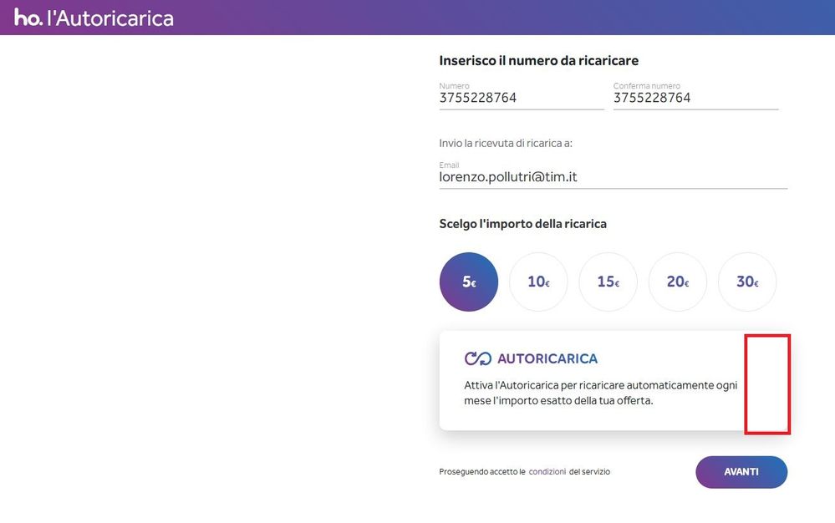This screenshot has width=835, height=523.
Task: Click the AVANTI button
Action: tap(741, 472)
